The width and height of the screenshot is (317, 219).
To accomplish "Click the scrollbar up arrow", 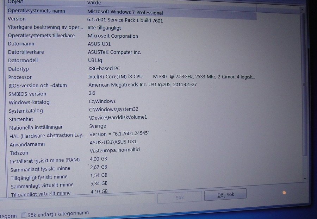I will [x=302, y=10].
